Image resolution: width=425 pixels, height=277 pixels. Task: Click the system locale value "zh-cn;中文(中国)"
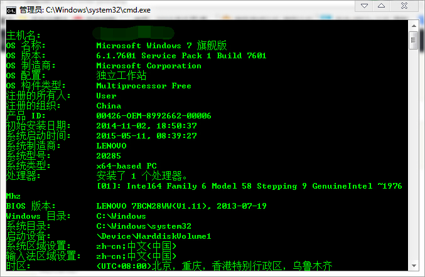tap(136, 246)
